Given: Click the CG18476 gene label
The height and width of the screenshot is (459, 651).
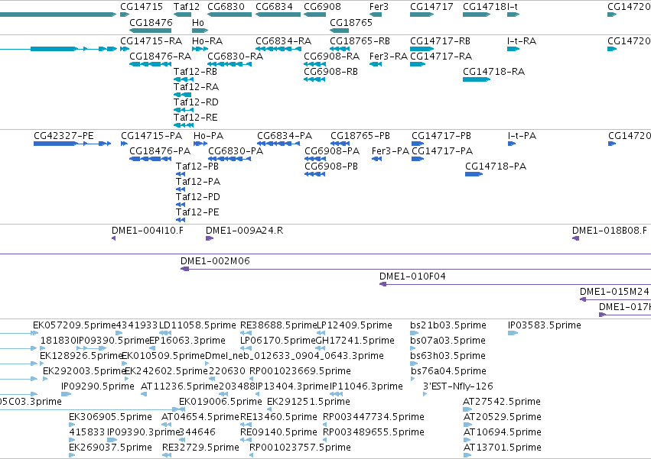Looking at the screenshot, I should 151,22.
